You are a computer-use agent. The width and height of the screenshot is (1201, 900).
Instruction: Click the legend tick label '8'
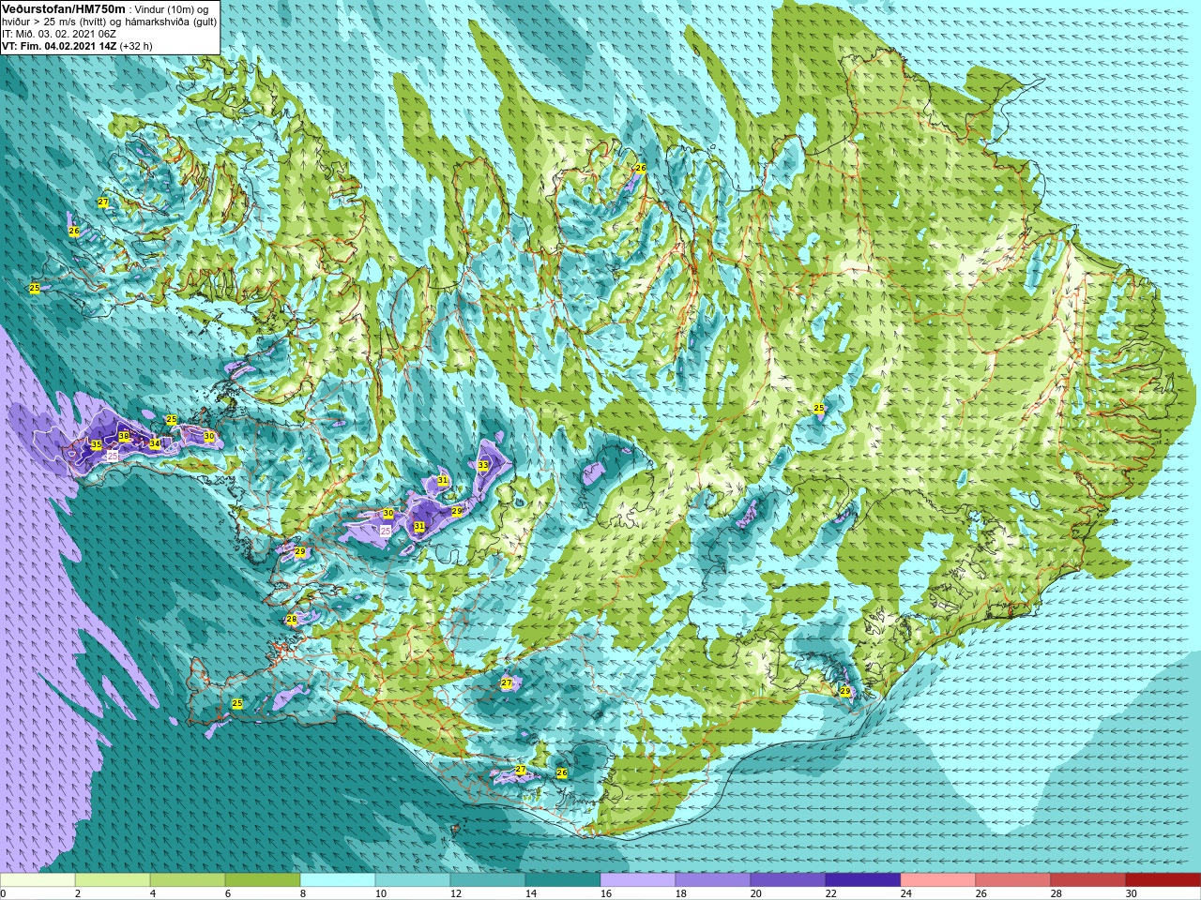(303, 893)
